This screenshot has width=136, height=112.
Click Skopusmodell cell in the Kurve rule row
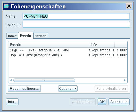108,50
